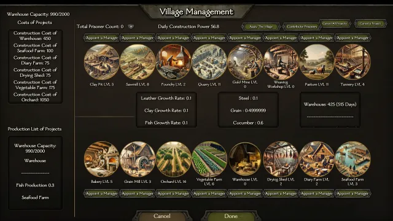Click the Village Management title banner

[x=196, y=12]
